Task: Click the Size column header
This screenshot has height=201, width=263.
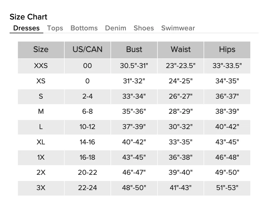Action: click(x=41, y=50)
